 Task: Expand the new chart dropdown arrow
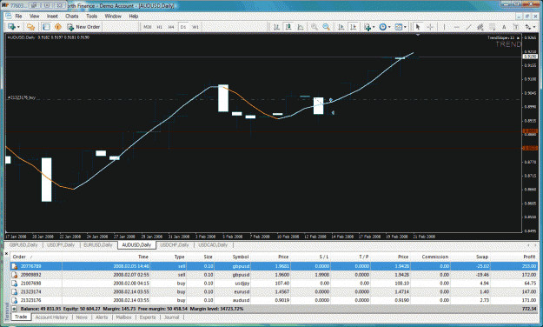click(x=18, y=27)
